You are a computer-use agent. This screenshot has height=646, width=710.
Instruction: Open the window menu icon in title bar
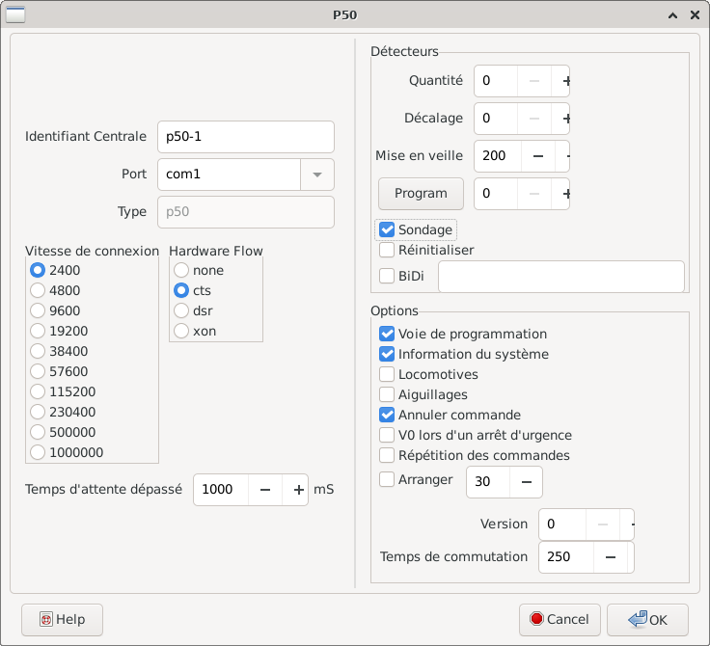[x=16, y=15]
